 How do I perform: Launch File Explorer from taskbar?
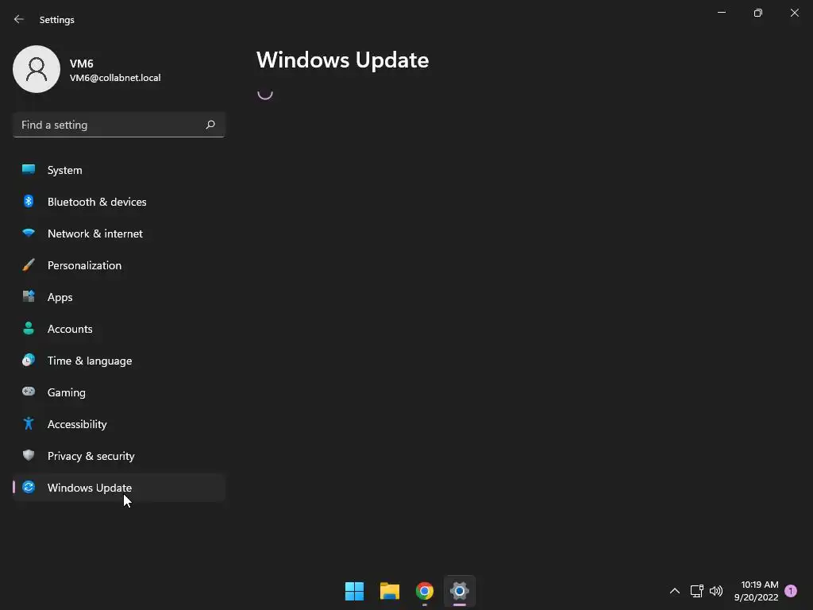coord(389,591)
